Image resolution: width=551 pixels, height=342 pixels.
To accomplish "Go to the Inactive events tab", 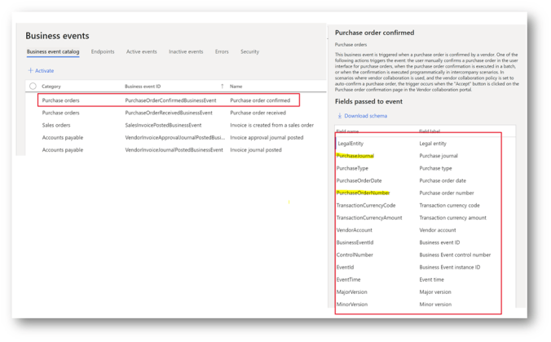I will tap(186, 51).
